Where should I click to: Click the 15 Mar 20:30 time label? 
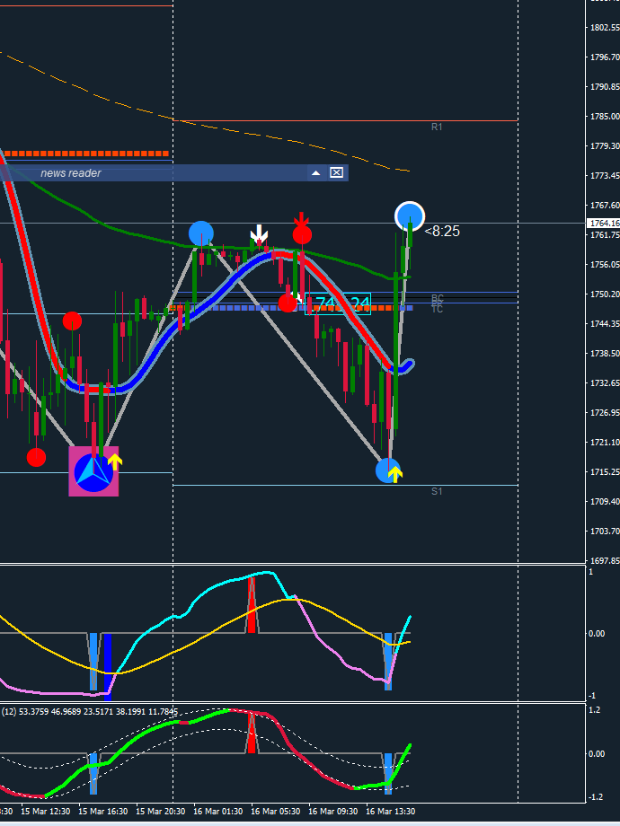coord(161,812)
